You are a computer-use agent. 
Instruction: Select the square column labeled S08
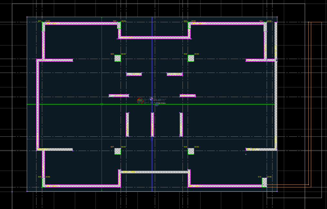pyautogui.click(x=191, y=151)
